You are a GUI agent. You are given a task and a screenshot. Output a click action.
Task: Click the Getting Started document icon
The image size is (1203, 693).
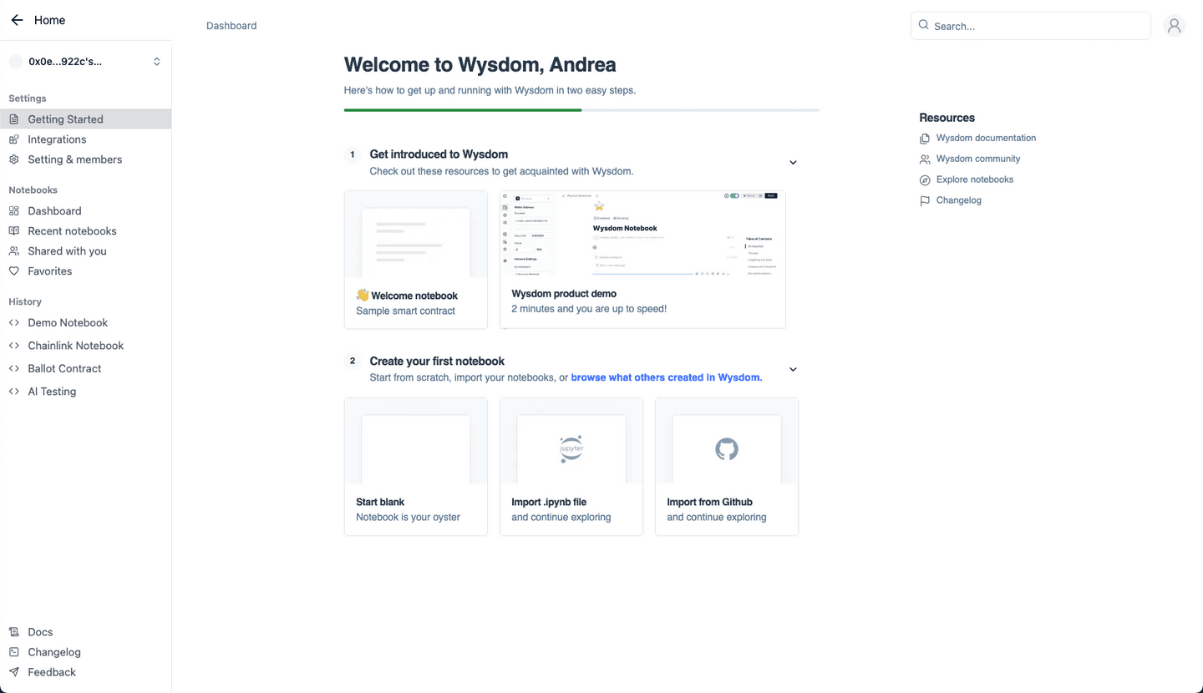tap(13, 119)
